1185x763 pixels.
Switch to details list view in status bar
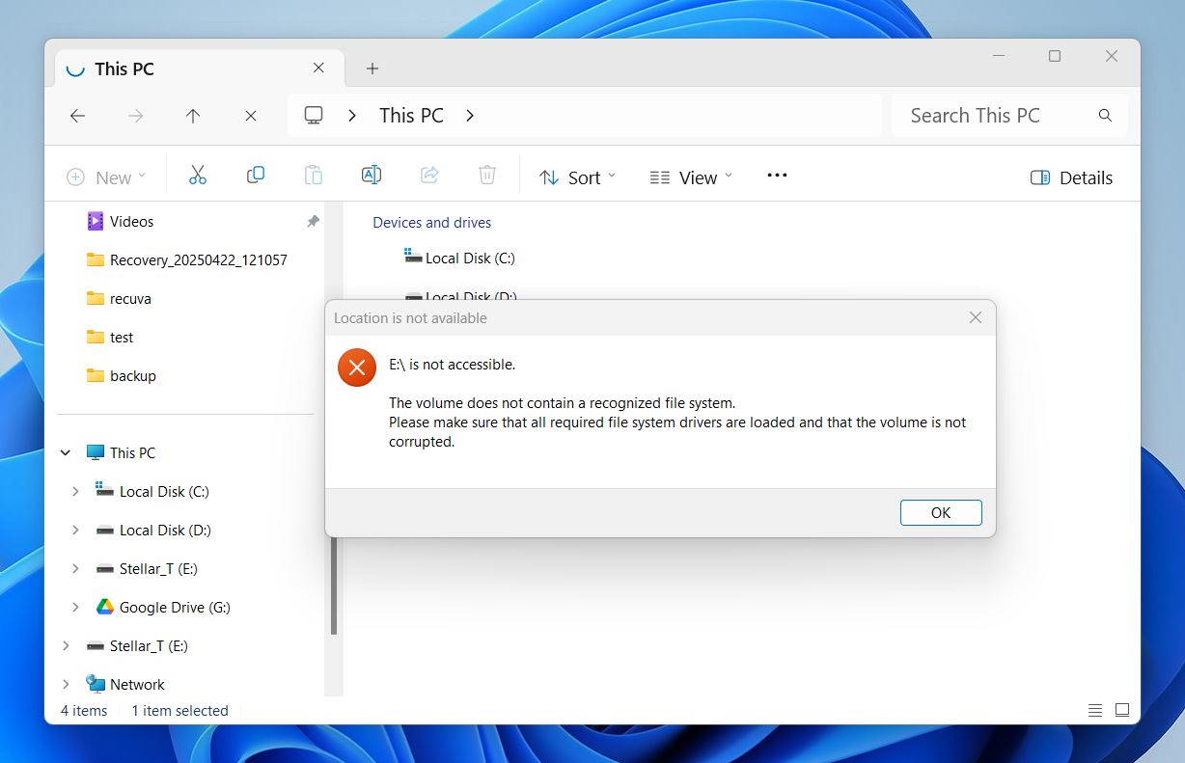pyautogui.click(x=1095, y=710)
